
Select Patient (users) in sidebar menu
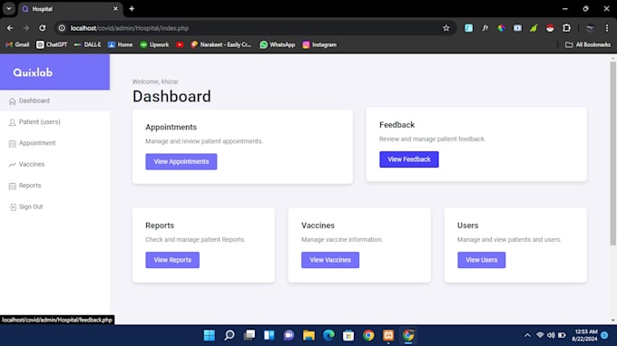point(54,122)
